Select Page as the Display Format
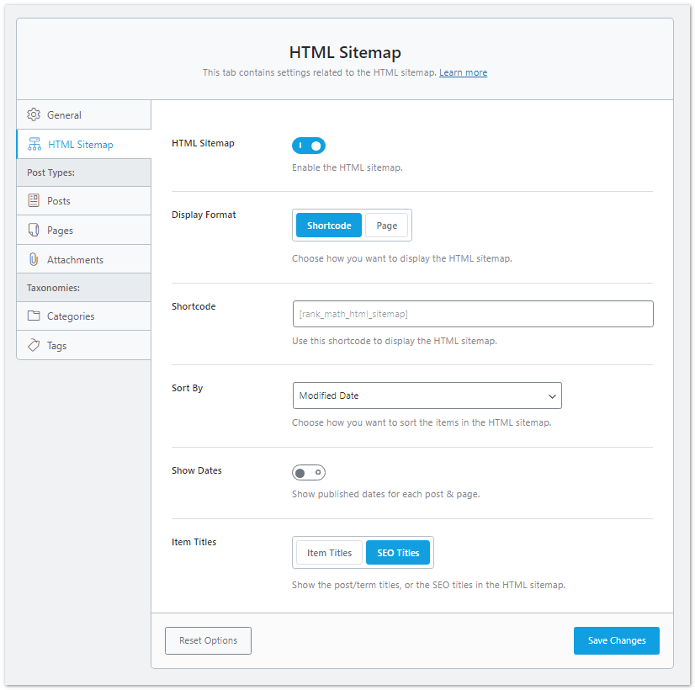695x690 pixels. pyautogui.click(x=386, y=225)
